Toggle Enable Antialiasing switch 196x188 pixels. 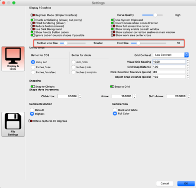[x=33, y=20]
